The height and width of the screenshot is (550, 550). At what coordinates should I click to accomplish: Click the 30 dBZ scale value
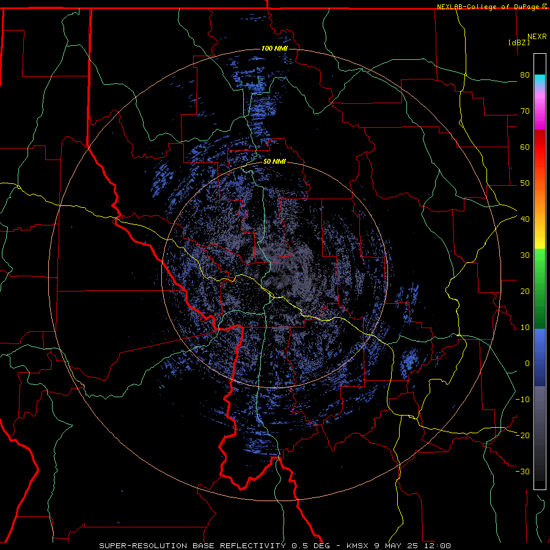coord(525,255)
